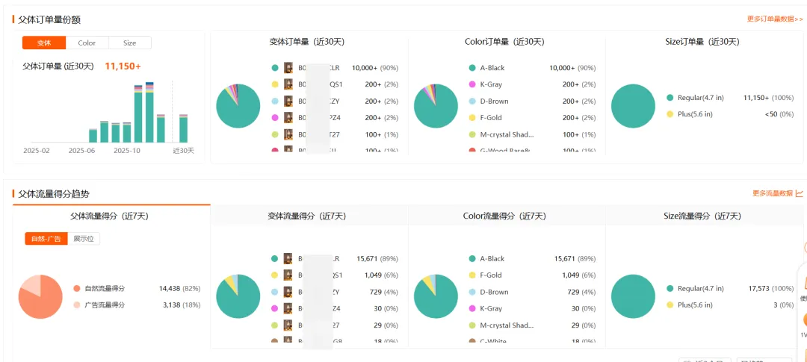Click the M-crystal Shad... legend dot in Color订单量

point(472,134)
